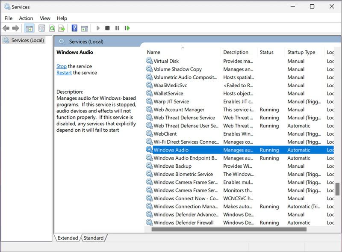This screenshot has height=252, width=342.
Task: Switch to the Standard tab
Action: coord(94,238)
